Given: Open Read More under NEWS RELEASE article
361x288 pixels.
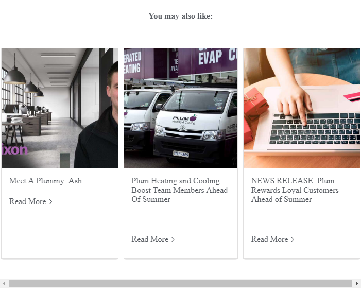Looking at the screenshot, I should tap(270, 239).
